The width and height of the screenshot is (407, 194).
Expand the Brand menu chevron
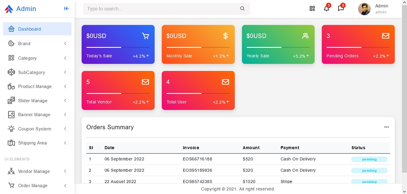(x=65, y=43)
